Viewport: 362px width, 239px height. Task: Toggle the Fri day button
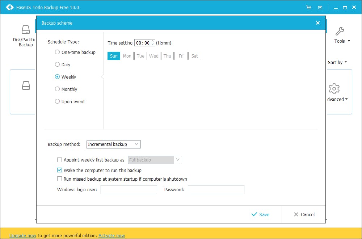pos(181,56)
